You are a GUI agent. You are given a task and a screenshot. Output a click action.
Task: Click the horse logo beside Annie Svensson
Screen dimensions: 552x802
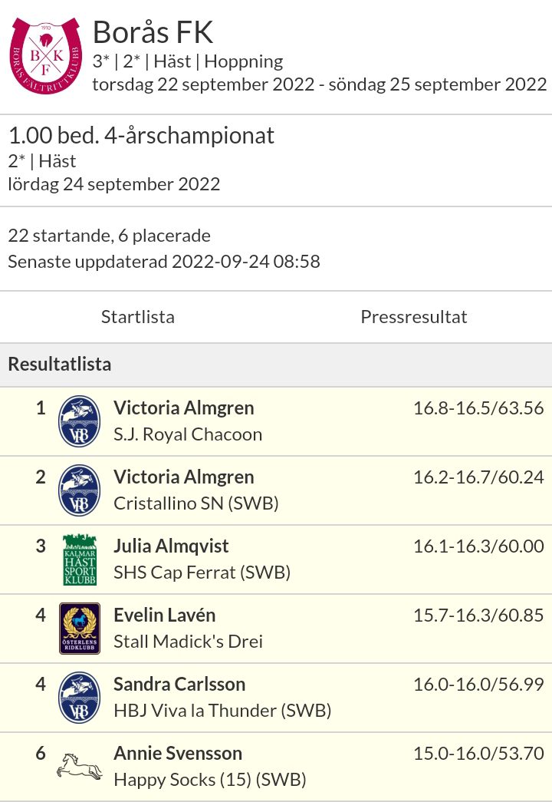(79, 766)
